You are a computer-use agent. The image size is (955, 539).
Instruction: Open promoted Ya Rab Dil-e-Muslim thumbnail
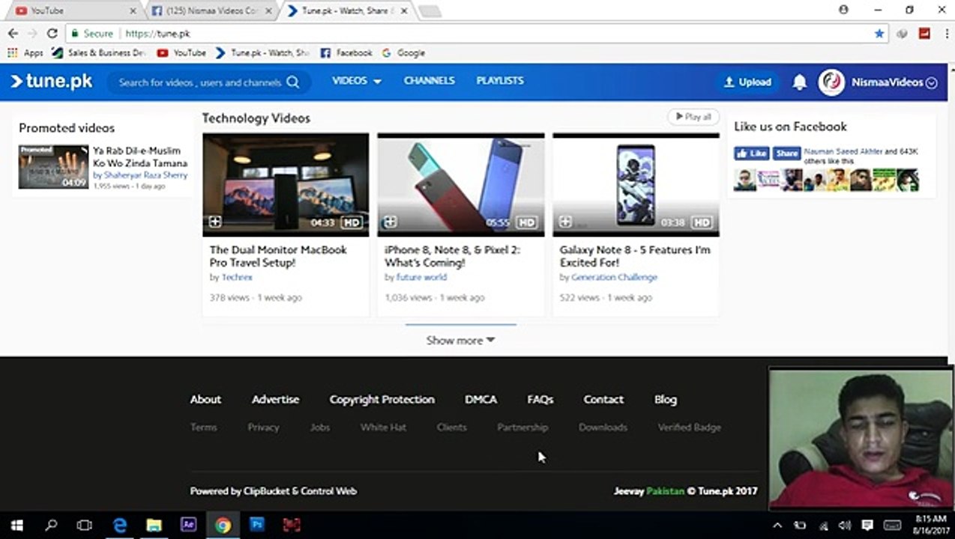click(x=53, y=167)
